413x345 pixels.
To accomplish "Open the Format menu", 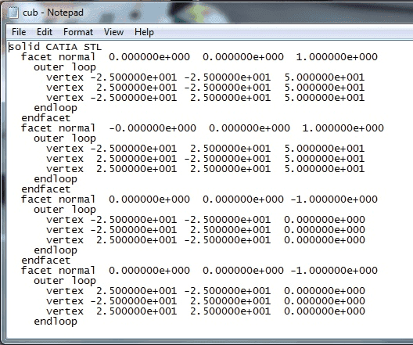I will click(78, 32).
